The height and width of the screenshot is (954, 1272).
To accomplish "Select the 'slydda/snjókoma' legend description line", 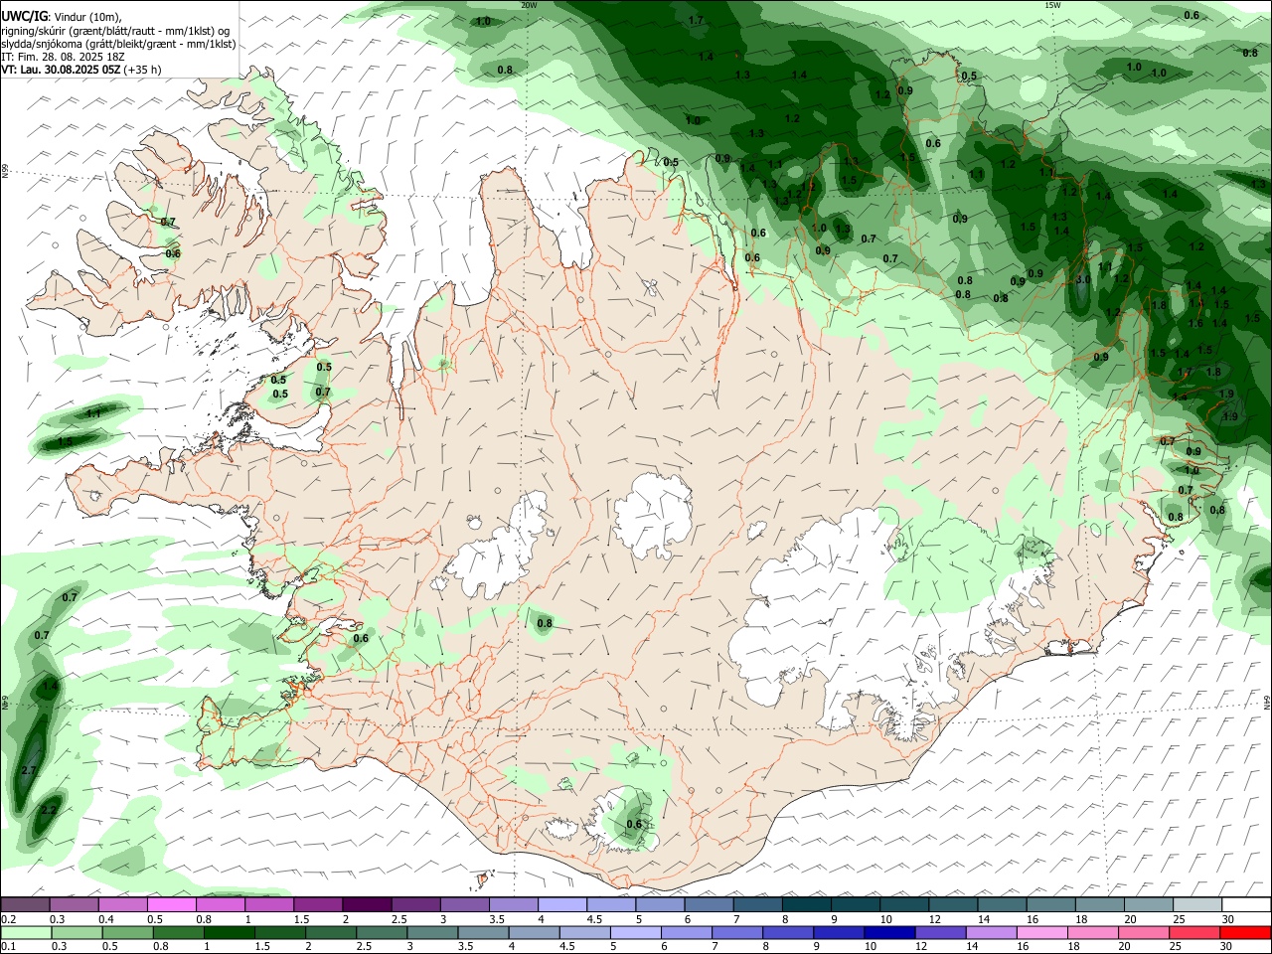I will [118, 44].
